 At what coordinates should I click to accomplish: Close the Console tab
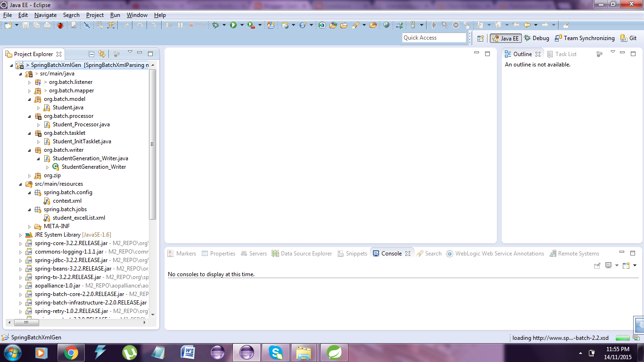tap(408, 254)
